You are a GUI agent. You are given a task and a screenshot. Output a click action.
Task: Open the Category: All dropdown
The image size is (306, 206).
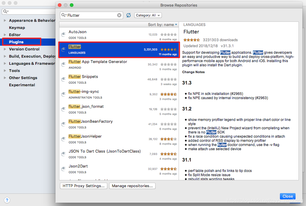(148, 15)
